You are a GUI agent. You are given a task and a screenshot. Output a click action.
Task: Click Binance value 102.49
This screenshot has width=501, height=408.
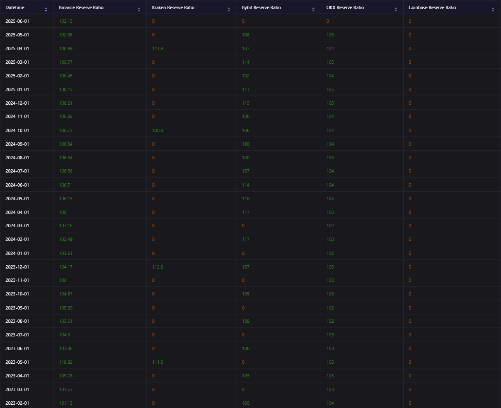(x=65, y=240)
